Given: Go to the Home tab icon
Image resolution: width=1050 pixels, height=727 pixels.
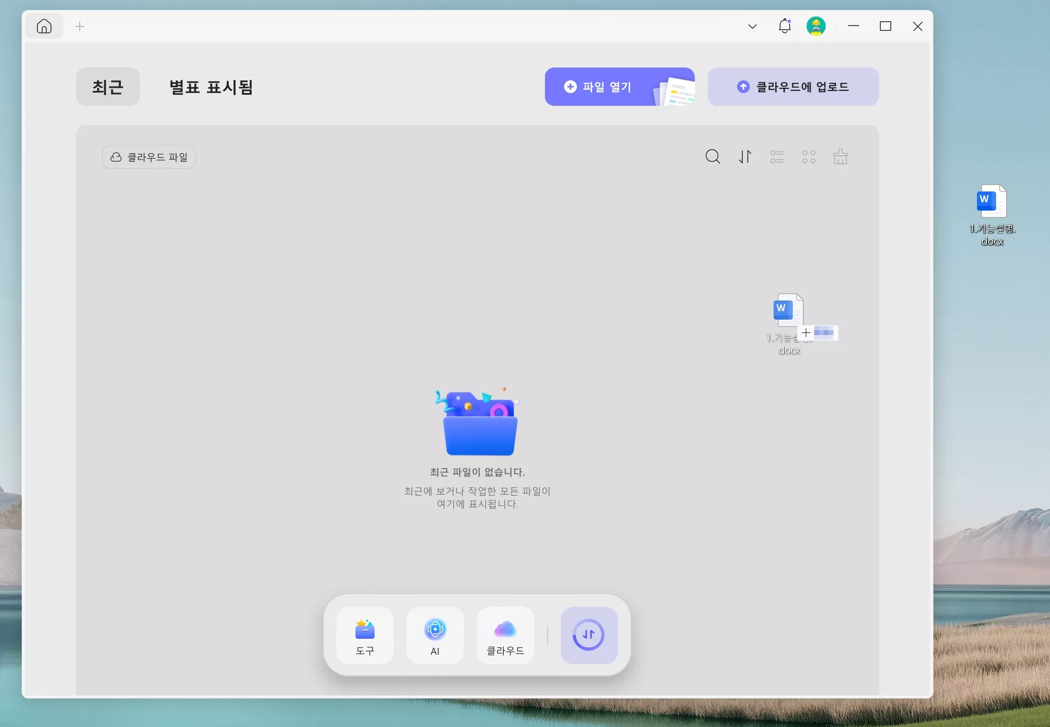Looking at the screenshot, I should [x=44, y=26].
